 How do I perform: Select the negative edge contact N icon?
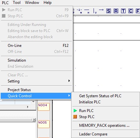79,11
